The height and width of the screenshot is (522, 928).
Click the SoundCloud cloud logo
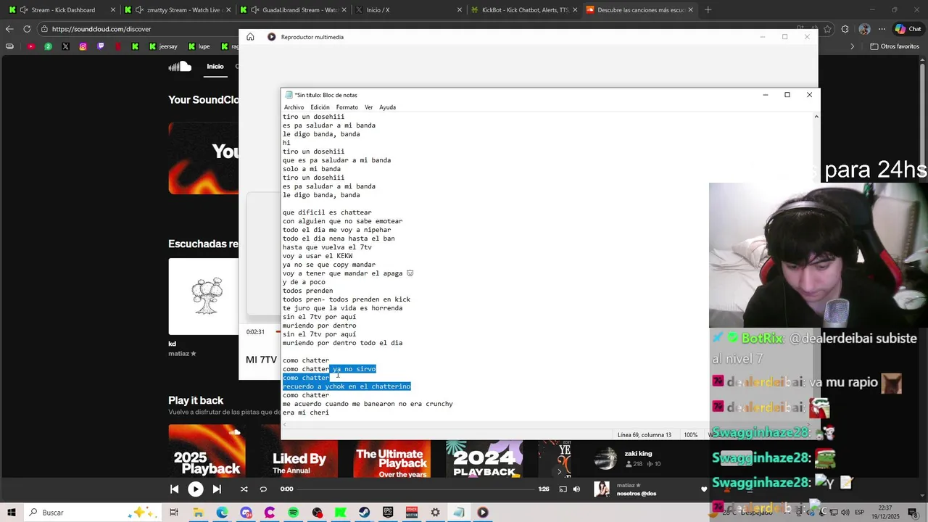pos(180,67)
